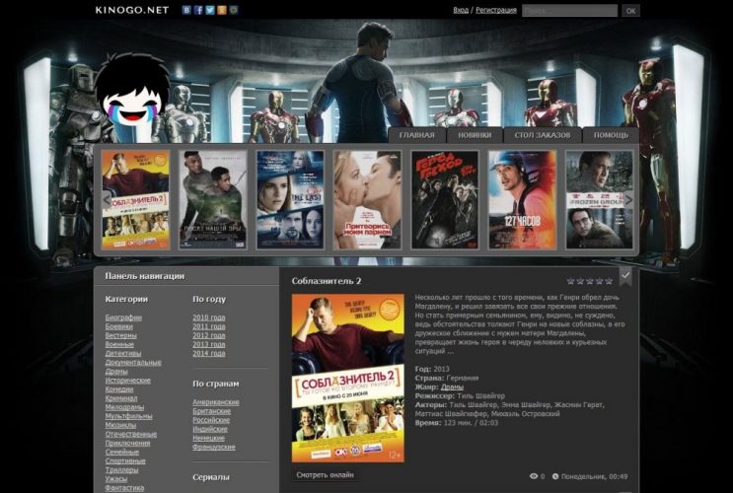
Task: Switch to the ГЛАВНАЯ tab
Action: (x=416, y=135)
